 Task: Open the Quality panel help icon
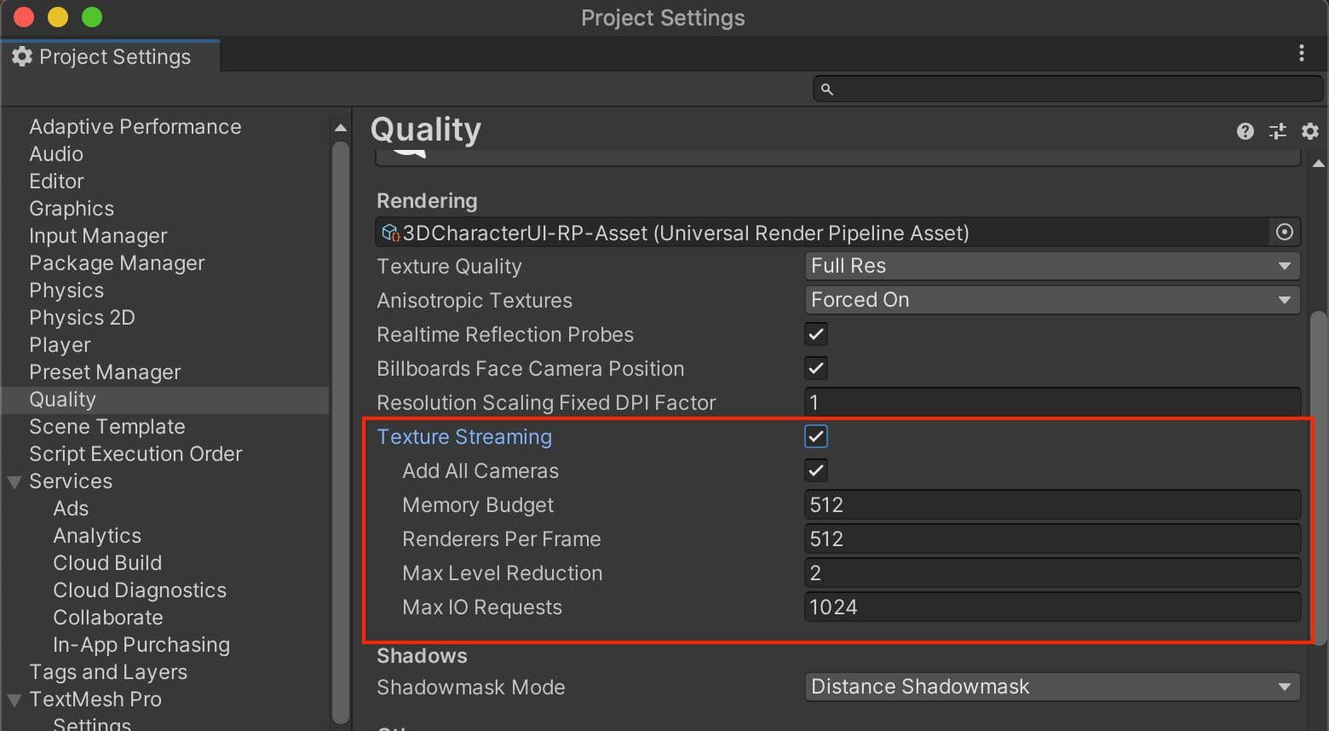[1245, 131]
